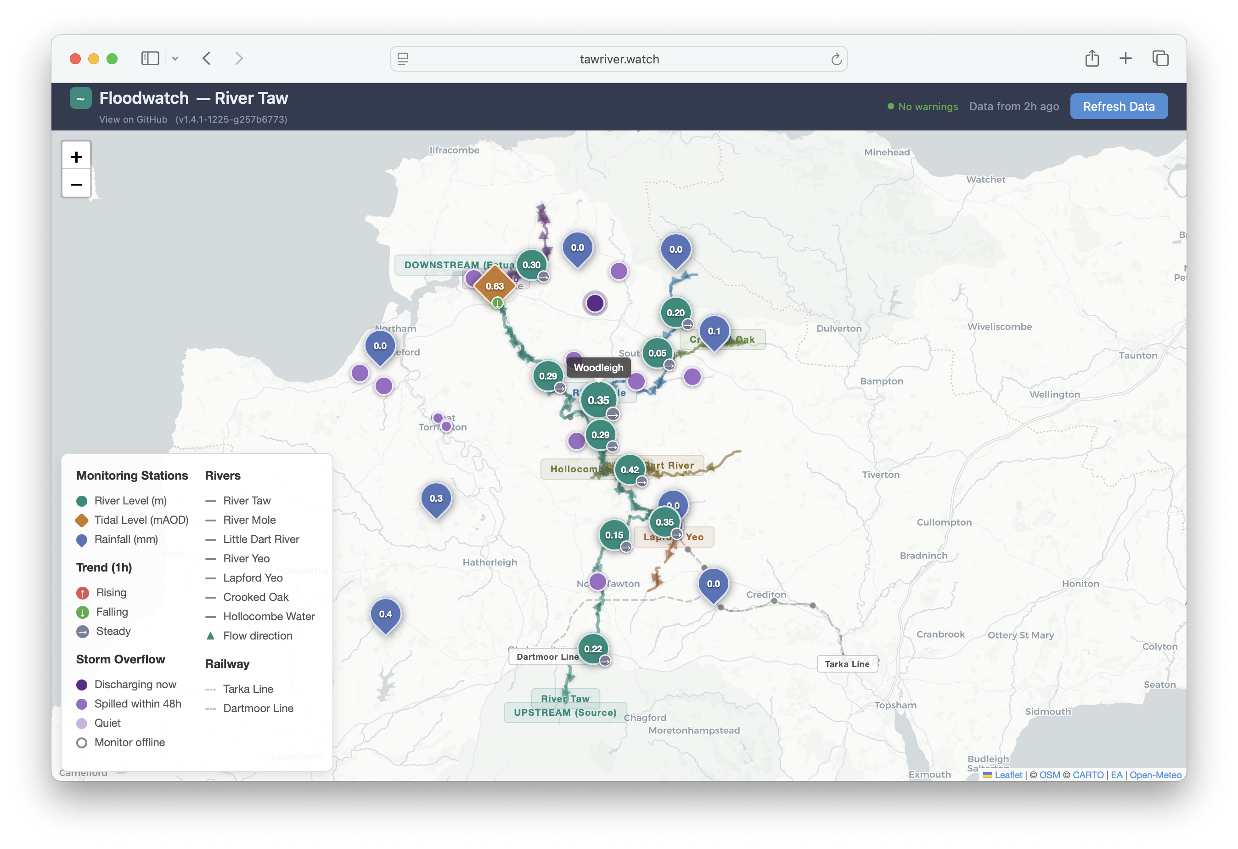Image resolution: width=1238 pixels, height=849 pixels.
Task: Go forward with the browser forward arrow
Action: point(239,58)
